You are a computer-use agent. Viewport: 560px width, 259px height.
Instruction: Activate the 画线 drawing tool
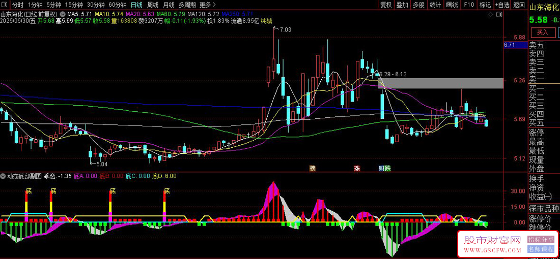coord(452,5)
